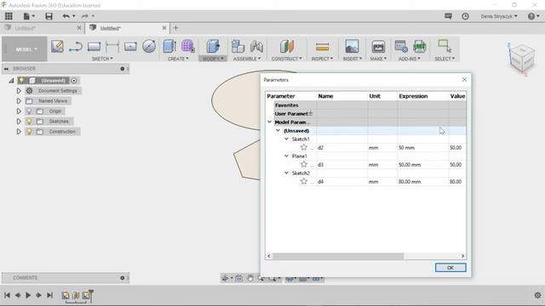Toggle Origin visibility light bulb
545x306 pixels.
click(29, 111)
